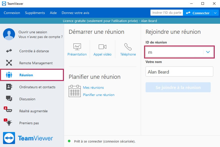Click the Appel vidéo camera icon

pos(102,47)
